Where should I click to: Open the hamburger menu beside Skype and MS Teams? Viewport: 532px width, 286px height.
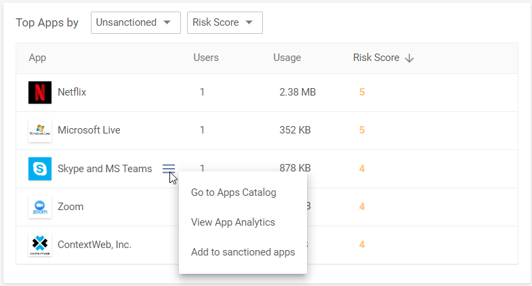coord(169,168)
